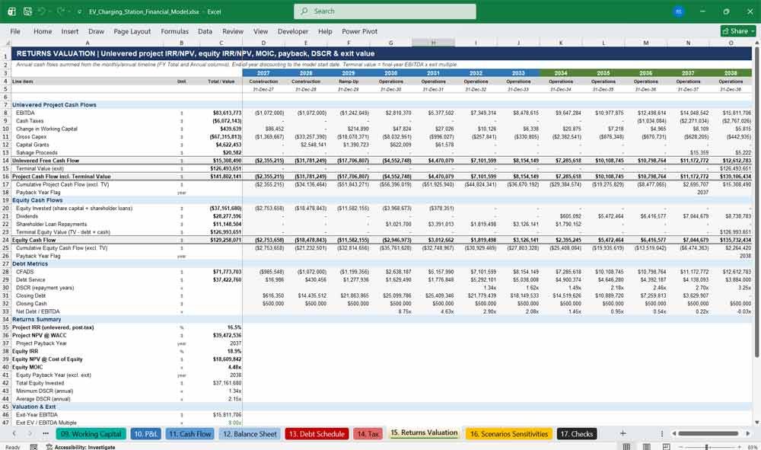Open the View ribbon tab
The image size is (761, 450).
pos(260,31)
